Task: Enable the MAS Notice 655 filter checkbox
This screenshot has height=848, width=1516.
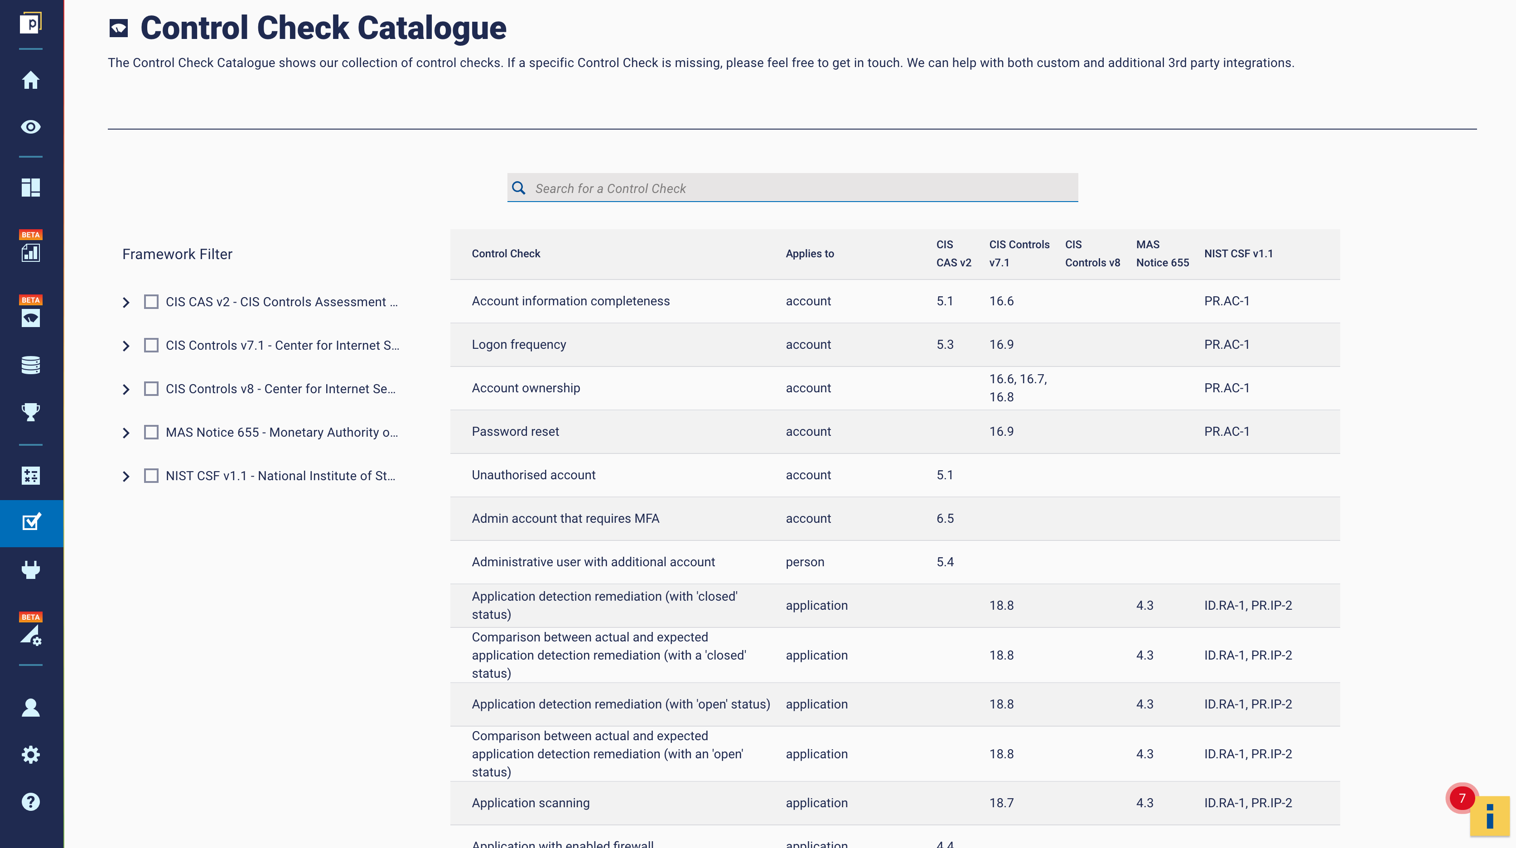Action: click(151, 433)
